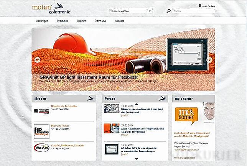Click the bird icon in Messen header
Viewport: 247px width, 166px height.
[91, 98]
